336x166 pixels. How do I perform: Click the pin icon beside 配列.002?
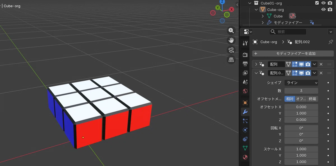331,42
